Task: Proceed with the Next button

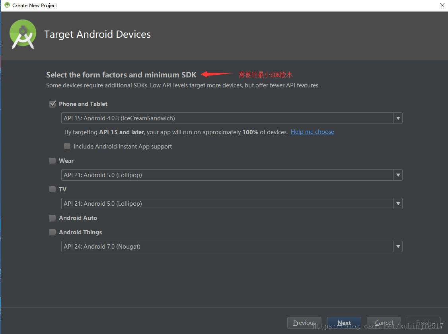Action: [344, 322]
